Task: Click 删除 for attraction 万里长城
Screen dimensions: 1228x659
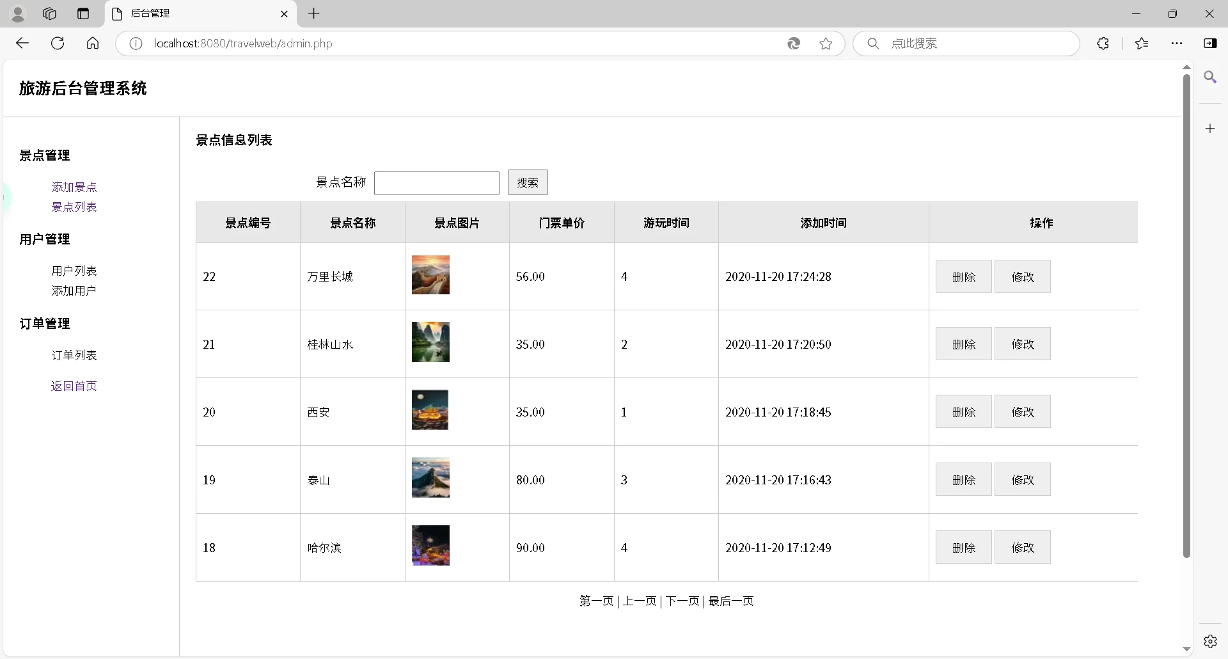Action: click(x=963, y=276)
